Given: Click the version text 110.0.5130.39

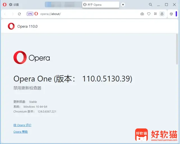Looking at the screenshot, I should point(106,79).
